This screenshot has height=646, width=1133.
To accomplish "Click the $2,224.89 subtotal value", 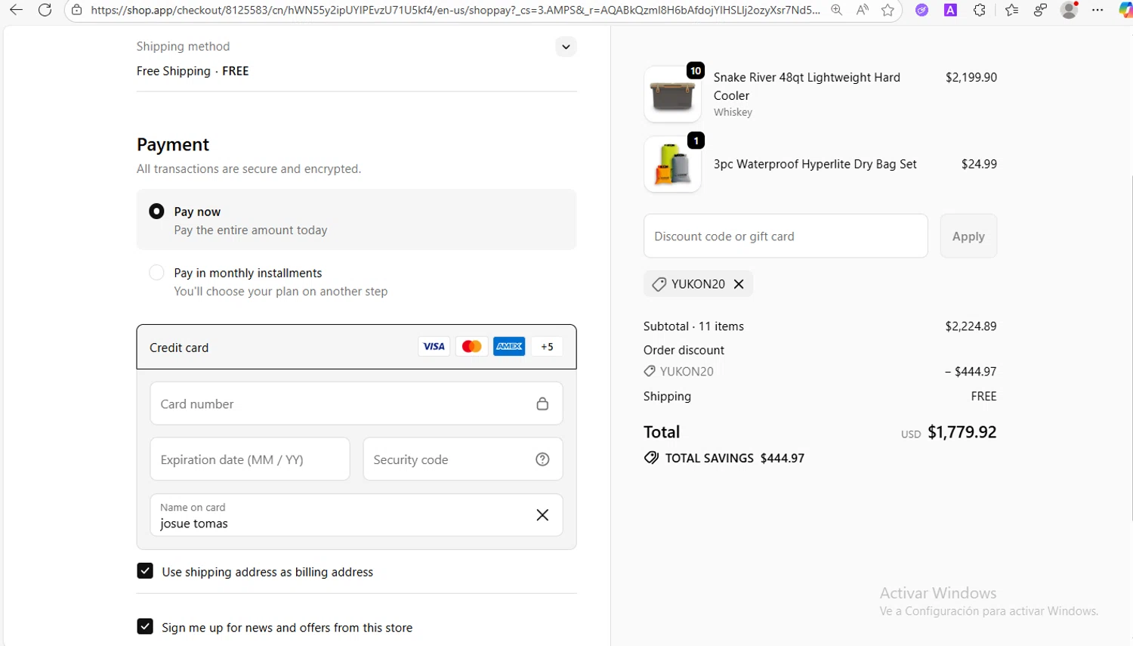I will (x=971, y=326).
